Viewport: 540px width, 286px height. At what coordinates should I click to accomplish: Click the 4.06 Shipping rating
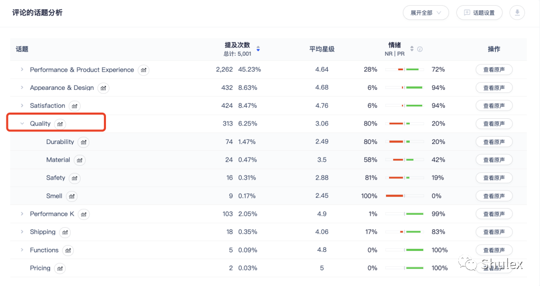(321, 232)
